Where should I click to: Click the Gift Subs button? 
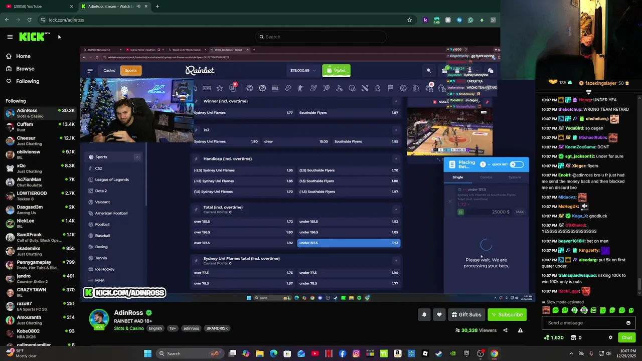(466, 314)
